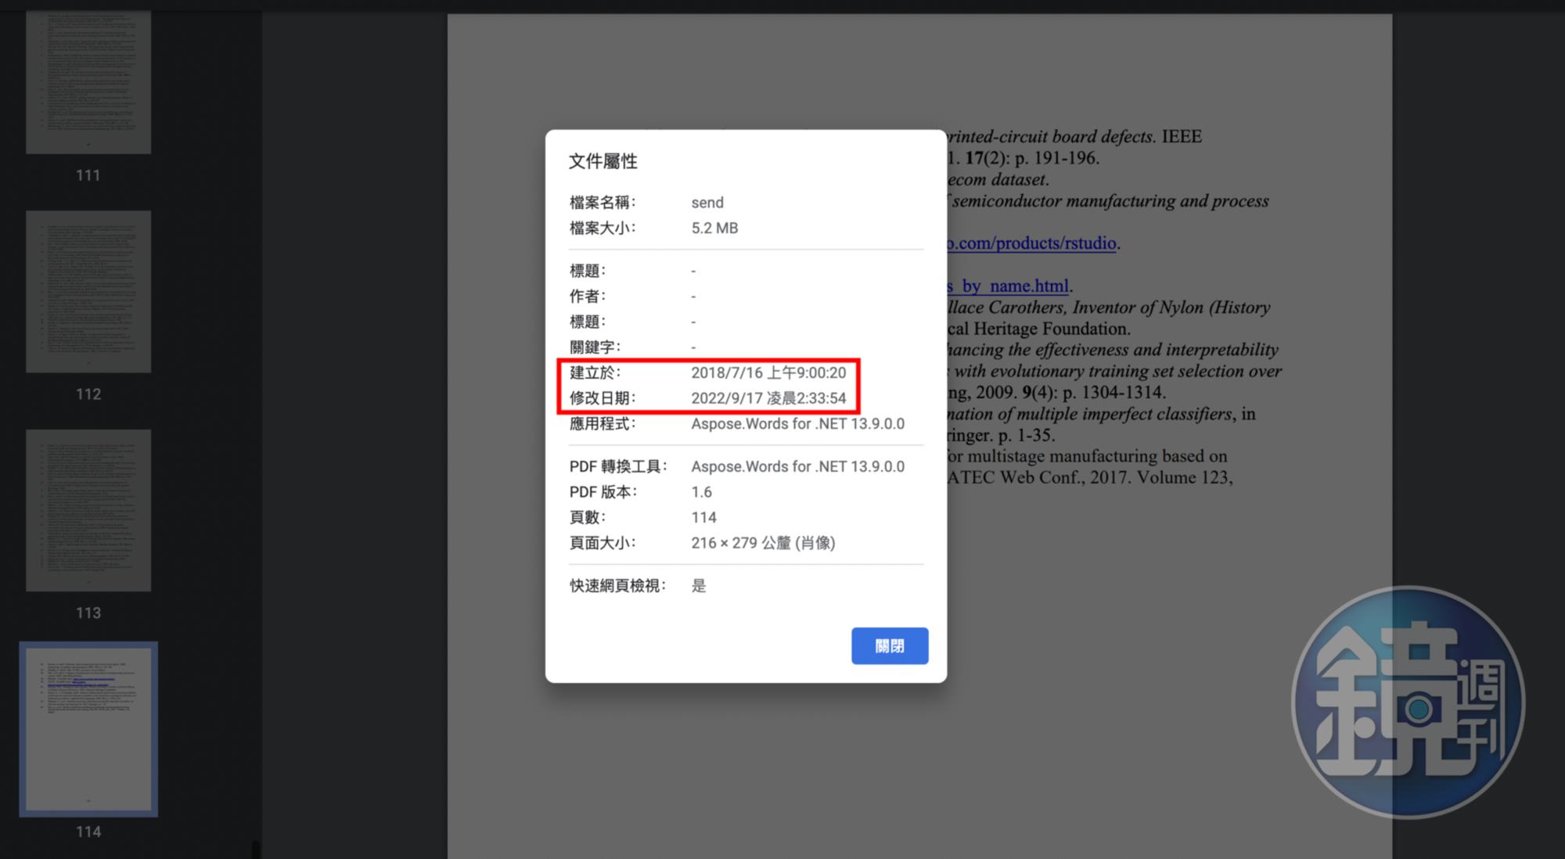Click the PDF 轉換工具 Aspose.Words value
Screen dimensions: 1565x859
[x=797, y=466]
